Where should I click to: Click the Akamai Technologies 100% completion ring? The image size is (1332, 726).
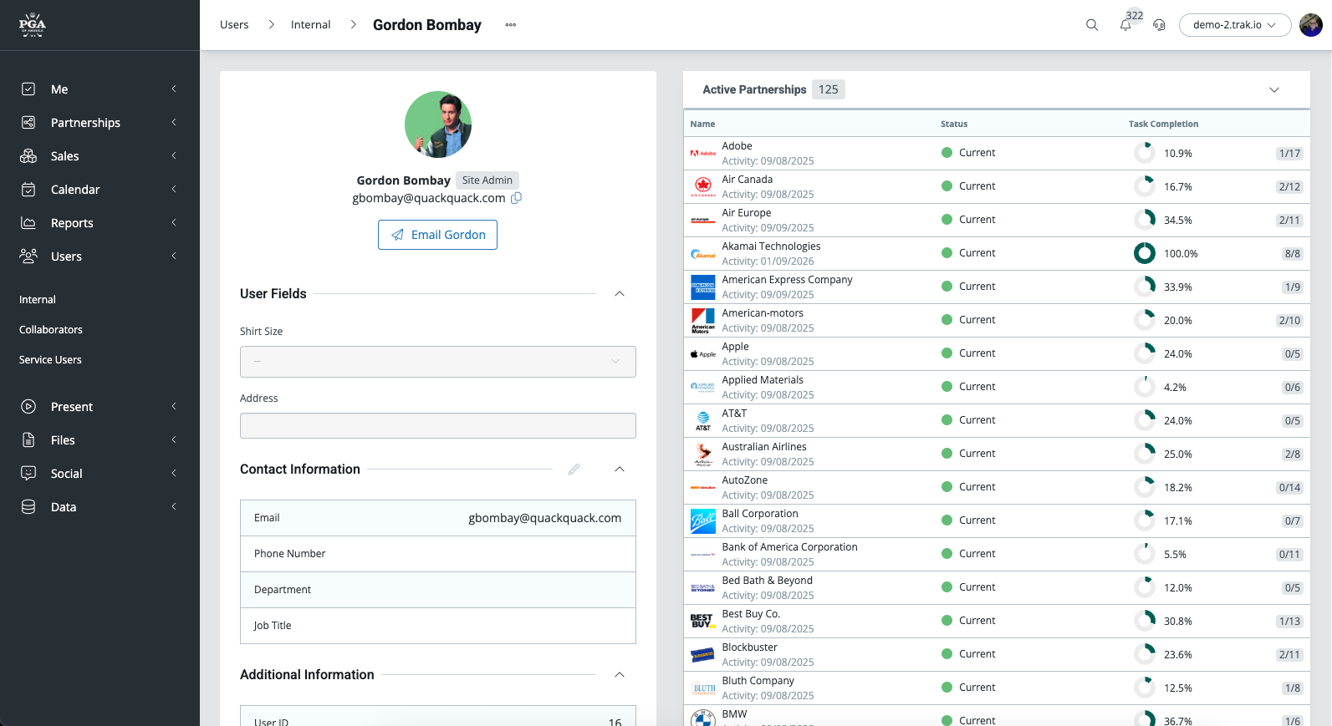click(1145, 253)
